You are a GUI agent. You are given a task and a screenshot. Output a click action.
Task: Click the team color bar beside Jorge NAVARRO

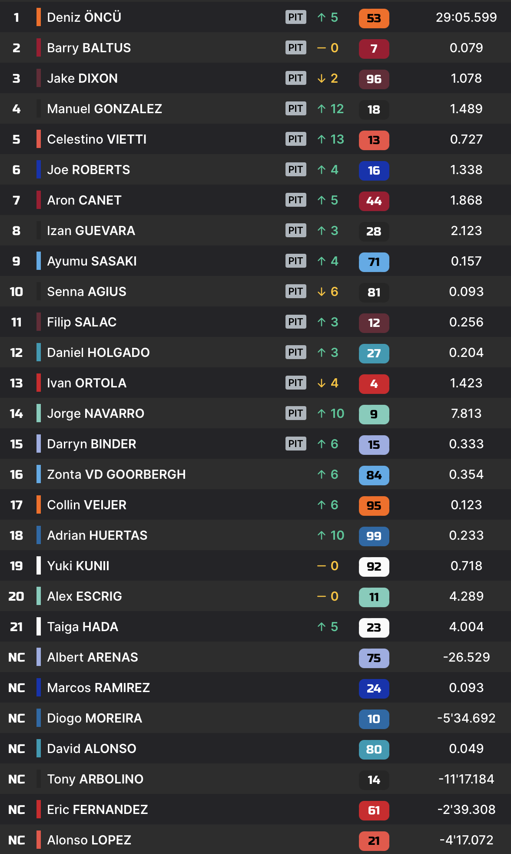(x=39, y=414)
